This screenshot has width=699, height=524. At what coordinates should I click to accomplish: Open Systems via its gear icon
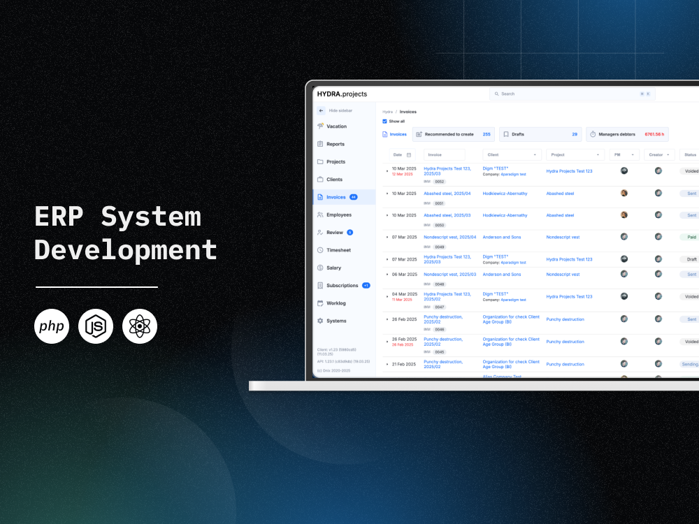pyautogui.click(x=320, y=321)
